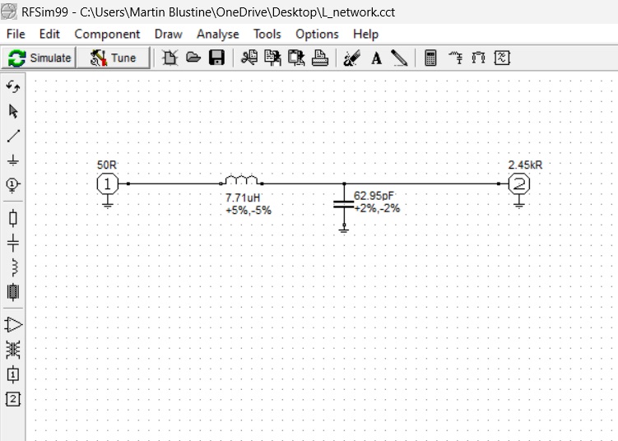Choose the letter A text tool
The width and height of the screenshot is (618, 441).
coord(376,58)
